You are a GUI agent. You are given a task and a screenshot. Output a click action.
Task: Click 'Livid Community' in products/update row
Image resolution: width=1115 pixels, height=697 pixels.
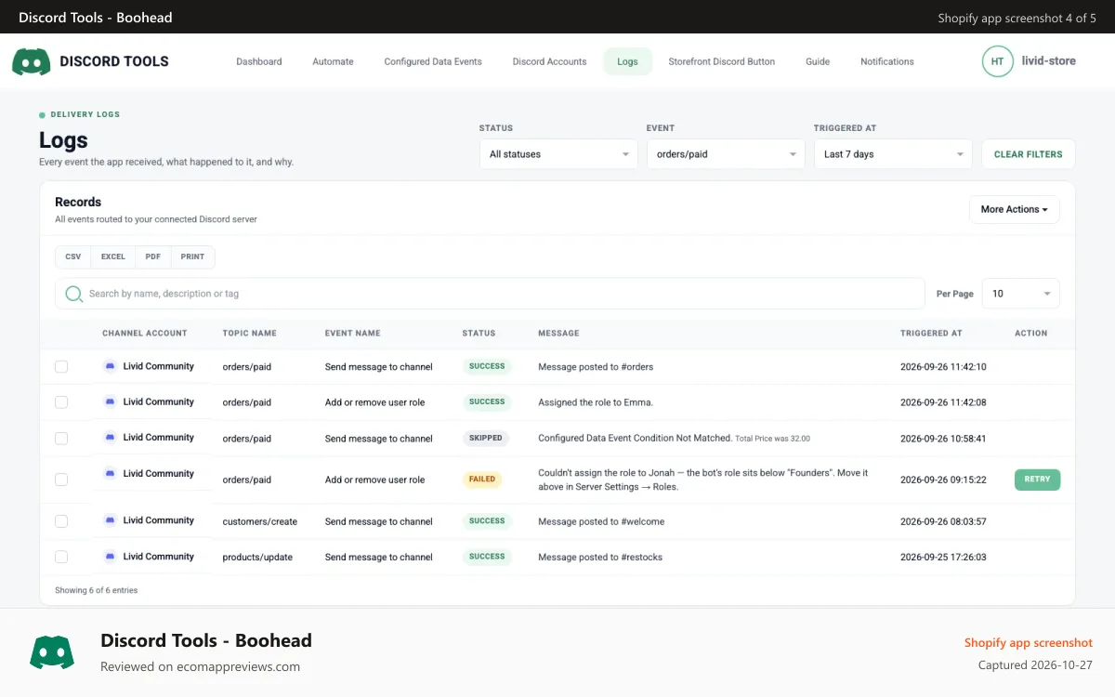pyautogui.click(x=158, y=557)
